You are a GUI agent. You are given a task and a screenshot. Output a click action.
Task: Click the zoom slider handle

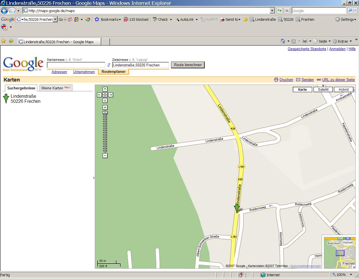105,112
